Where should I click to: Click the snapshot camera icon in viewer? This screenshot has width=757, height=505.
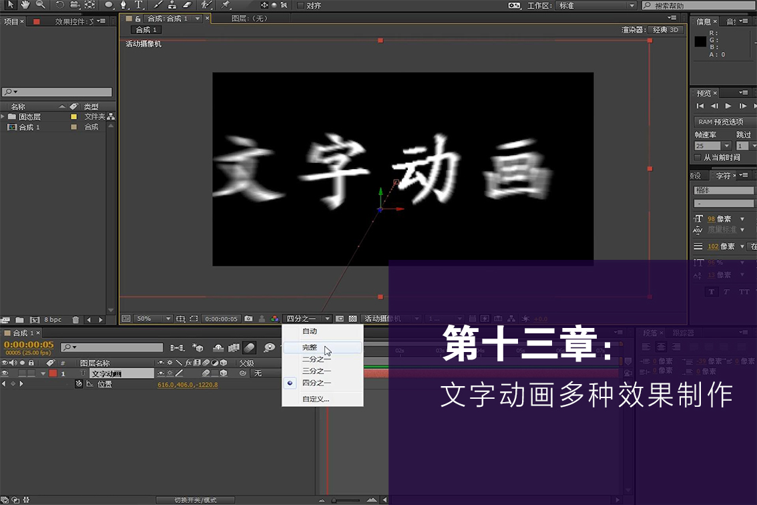pyautogui.click(x=248, y=319)
